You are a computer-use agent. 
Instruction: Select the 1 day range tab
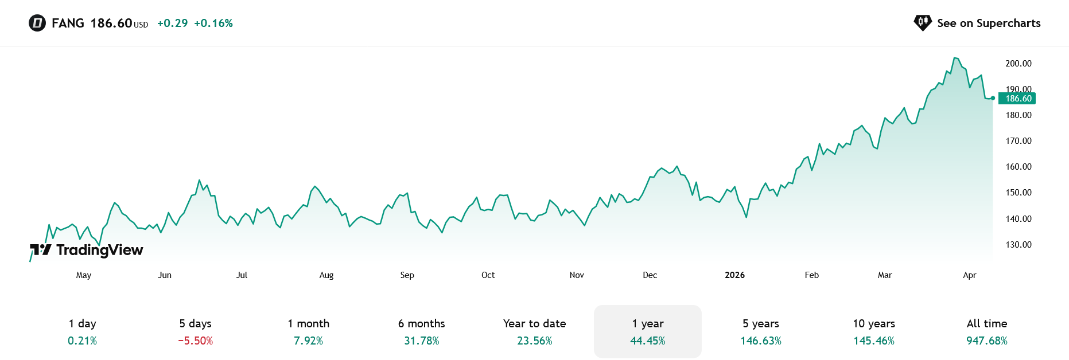(x=83, y=332)
